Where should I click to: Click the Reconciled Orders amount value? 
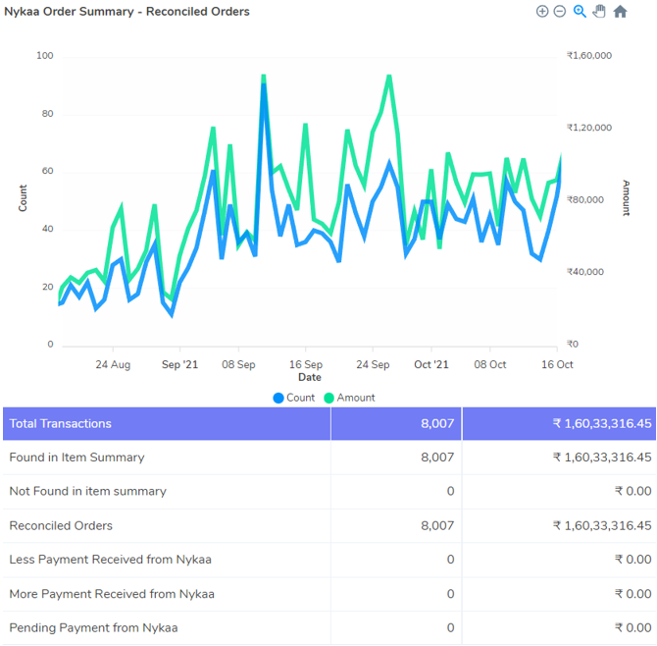point(602,525)
